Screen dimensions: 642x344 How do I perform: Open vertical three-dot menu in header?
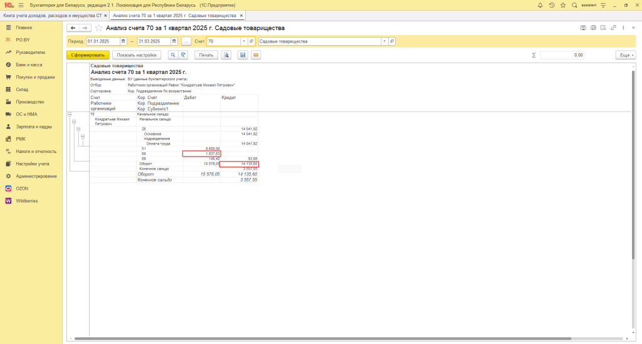pyautogui.click(x=624, y=28)
